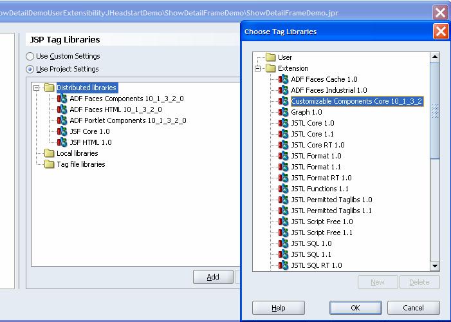Click the Extension folder icon
This screenshot has width=451, height=322.
271,68
